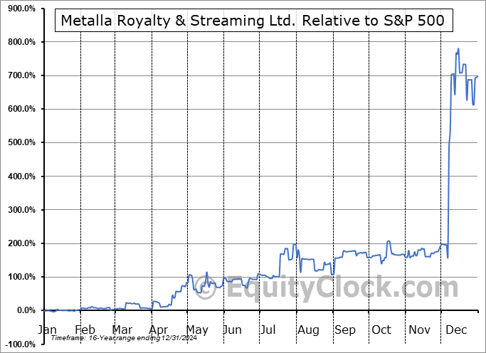Viewport: 486px width, 353px height.
Task: Click the May label on the x-axis
Action: (197, 330)
